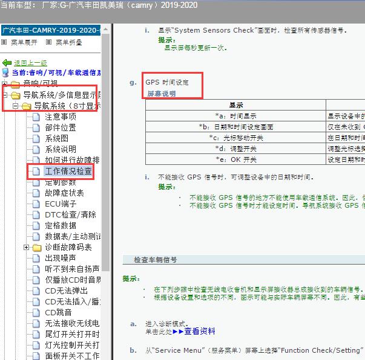Click the 检查车辆信号 section heading
The height and width of the screenshot is (360, 365).
click(x=156, y=260)
